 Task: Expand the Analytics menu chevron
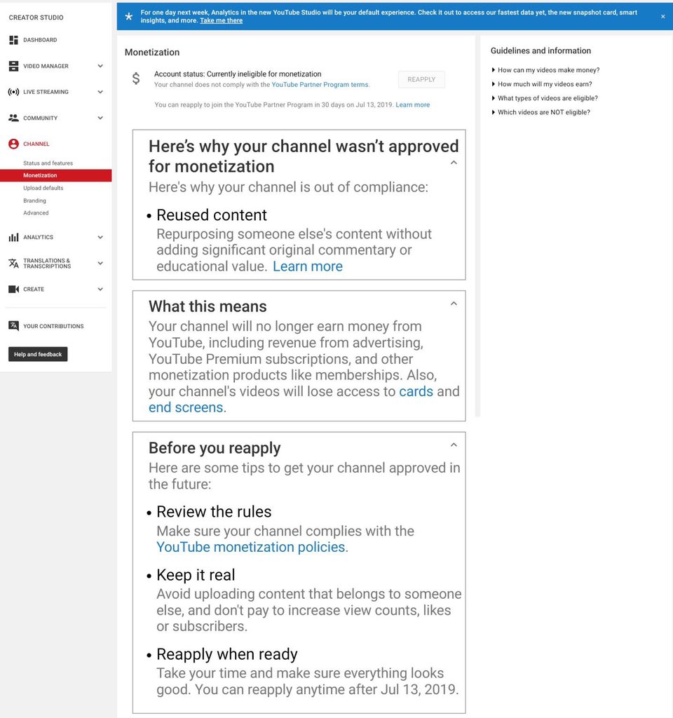(100, 237)
